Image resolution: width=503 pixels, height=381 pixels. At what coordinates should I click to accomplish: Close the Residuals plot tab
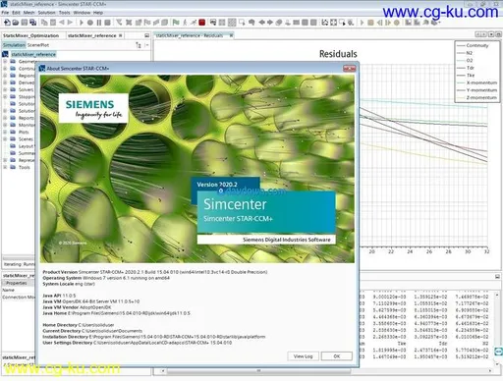coord(231,35)
